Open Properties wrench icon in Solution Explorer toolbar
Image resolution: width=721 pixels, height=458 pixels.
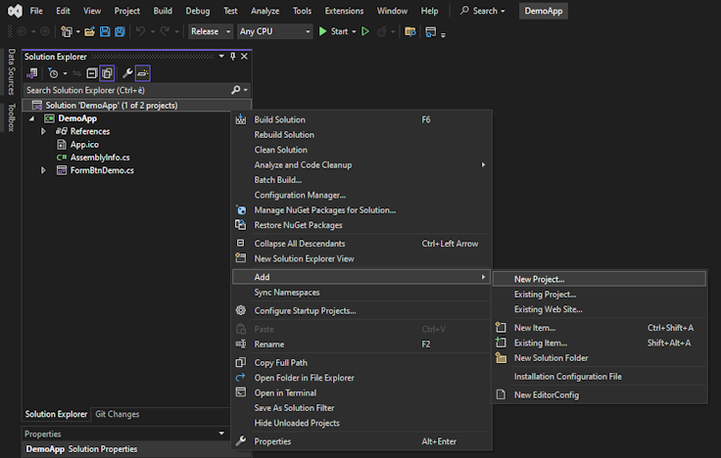(126, 73)
